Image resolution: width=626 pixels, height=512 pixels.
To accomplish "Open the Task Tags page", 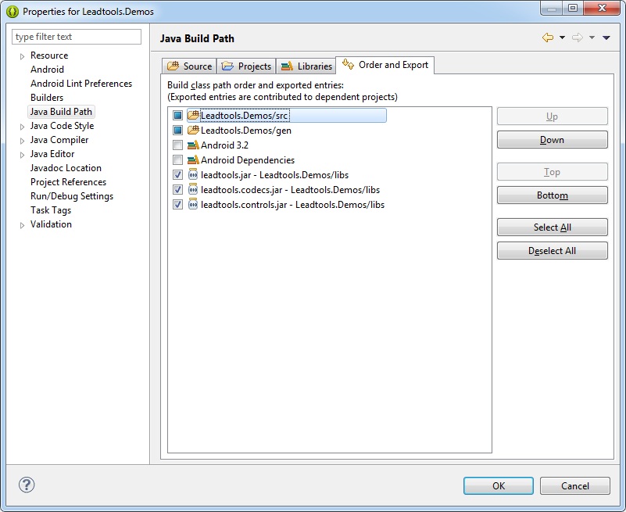I will coord(51,210).
